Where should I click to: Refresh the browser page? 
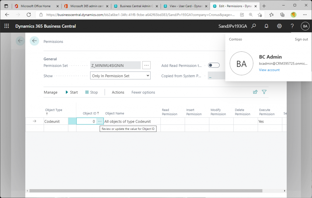[x=29, y=15]
